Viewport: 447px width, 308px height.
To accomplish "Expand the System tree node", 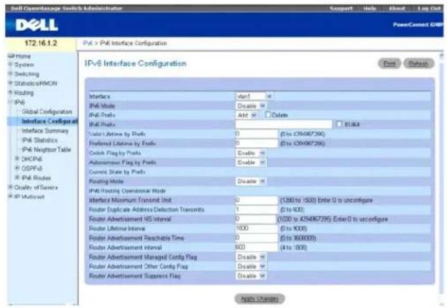I will coord(10,65).
